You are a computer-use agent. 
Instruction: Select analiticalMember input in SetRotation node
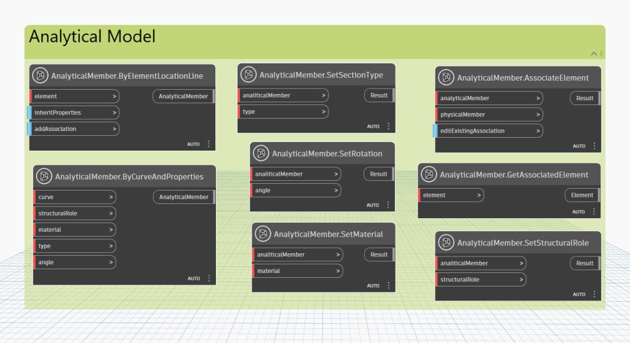tap(296, 174)
